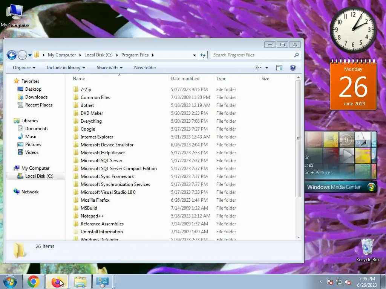Image resolution: width=386 pixels, height=289 pixels.
Task: Click the Change your view icon
Action: click(258, 68)
